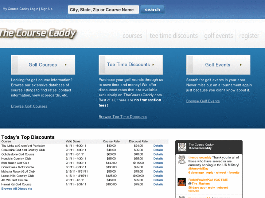Viewport: 265px width, 198px height.
Task: Click the Sign Up link
Action: (47, 9)
